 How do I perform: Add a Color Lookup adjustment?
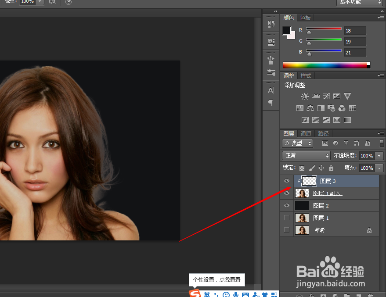(x=353, y=108)
